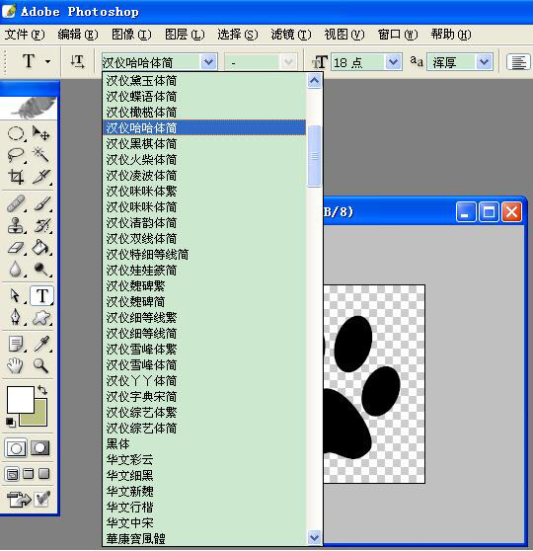Select the Type tool in toolbox
The width and height of the screenshot is (533, 551).
(x=41, y=295)
